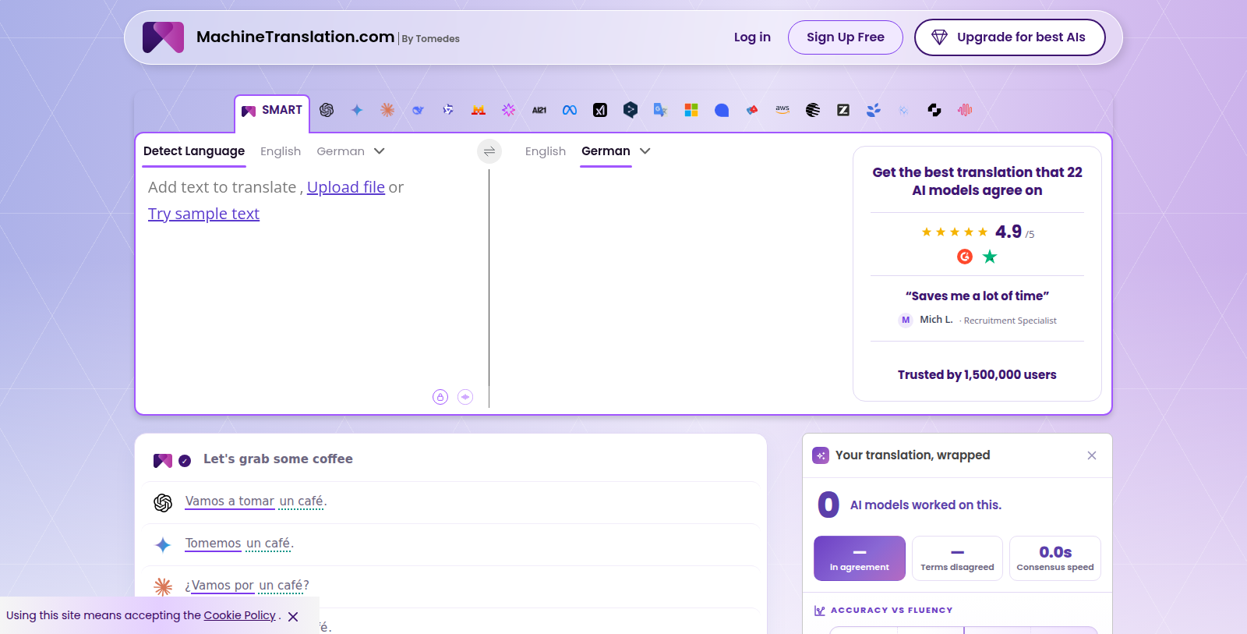1247x634 pixels.
Task: Select the purple sparkle engine icon
Action: pyautogui.click(x=509, y=110)
